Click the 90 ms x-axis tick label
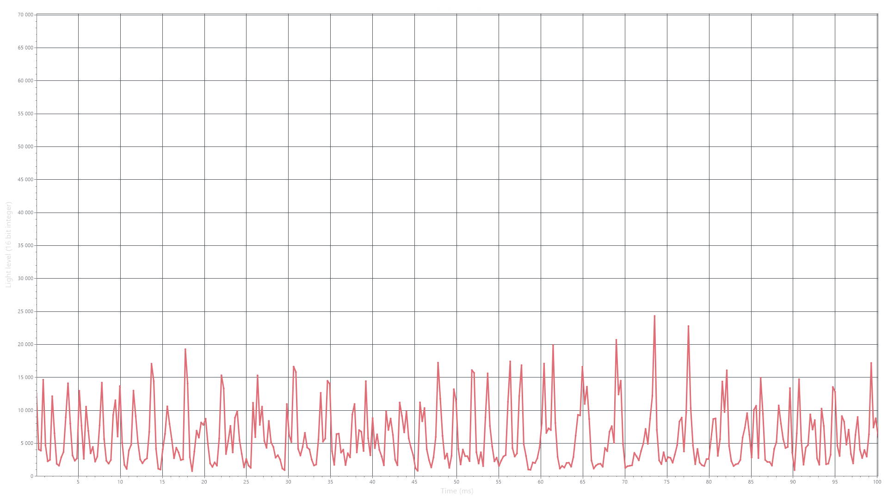The image size is (888, 499). pyautogui.click(x=793, y=482)
